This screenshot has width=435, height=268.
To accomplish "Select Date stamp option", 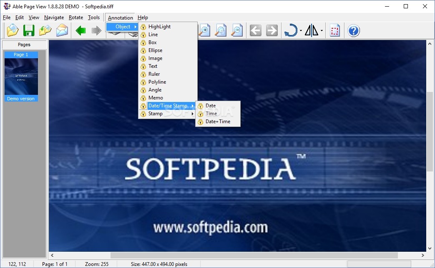I will pyautogui.click(x=218, y=106).
